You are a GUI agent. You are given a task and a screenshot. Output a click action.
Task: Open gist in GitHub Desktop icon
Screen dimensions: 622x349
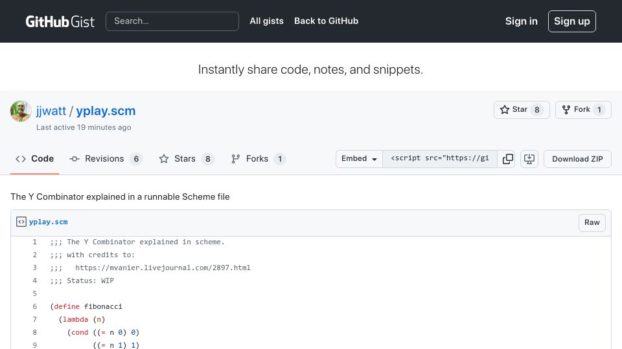tap(529, 159)
